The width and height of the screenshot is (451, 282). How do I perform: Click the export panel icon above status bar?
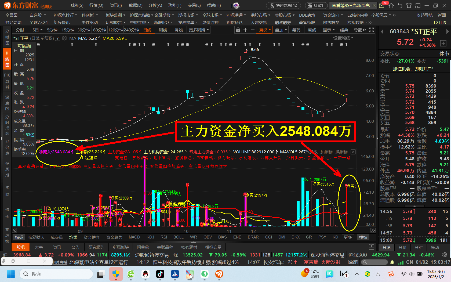pyautogui.click(x=372, y=247)
